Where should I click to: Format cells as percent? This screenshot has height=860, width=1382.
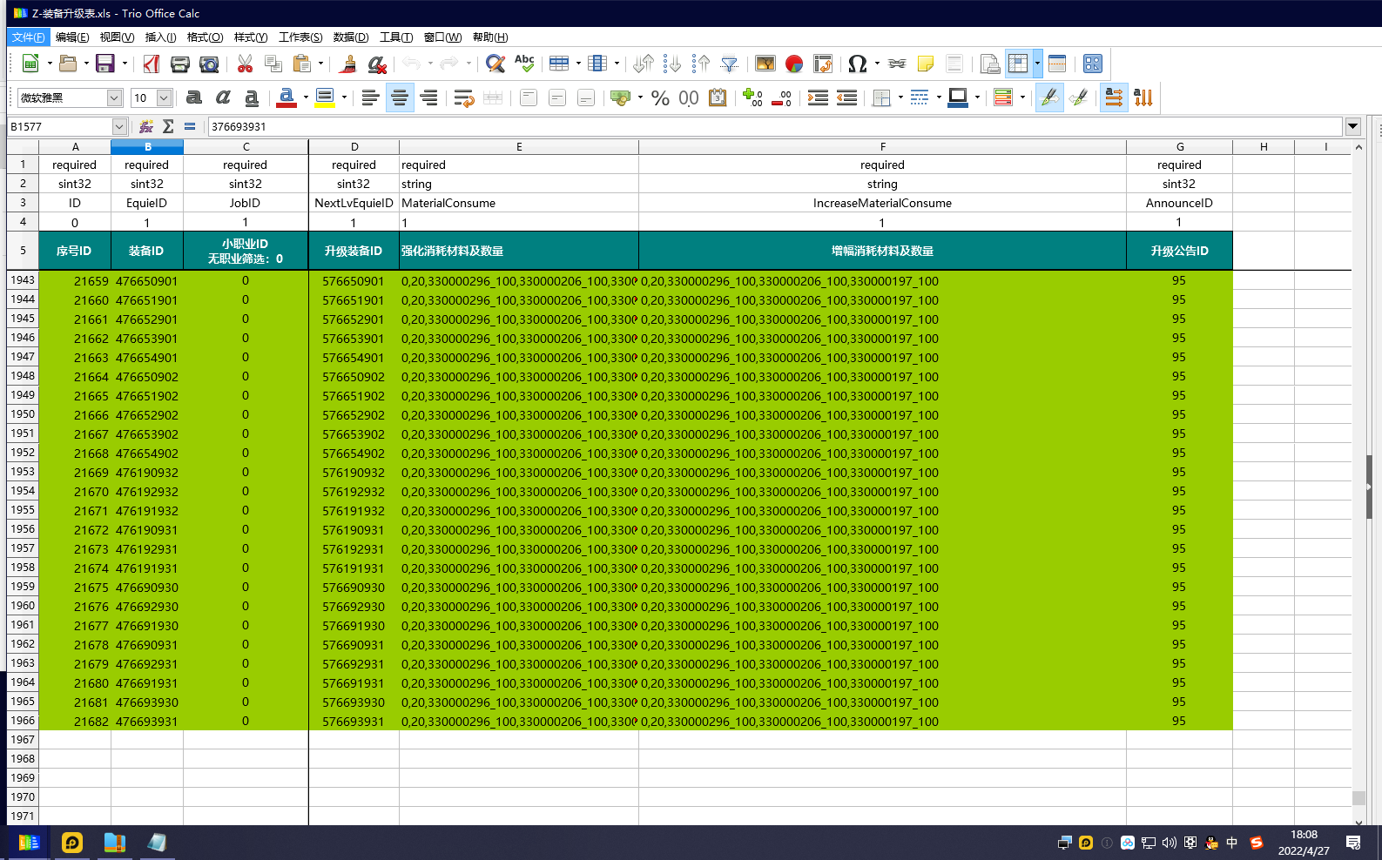pyautogui.click(x=660, y=97)
